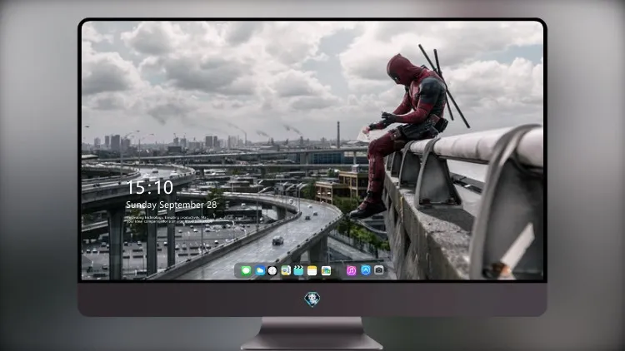Viewport: 625px width, 351px height.
Task: Click the "Sunday September 28" date text
Action: pos(172,205)
